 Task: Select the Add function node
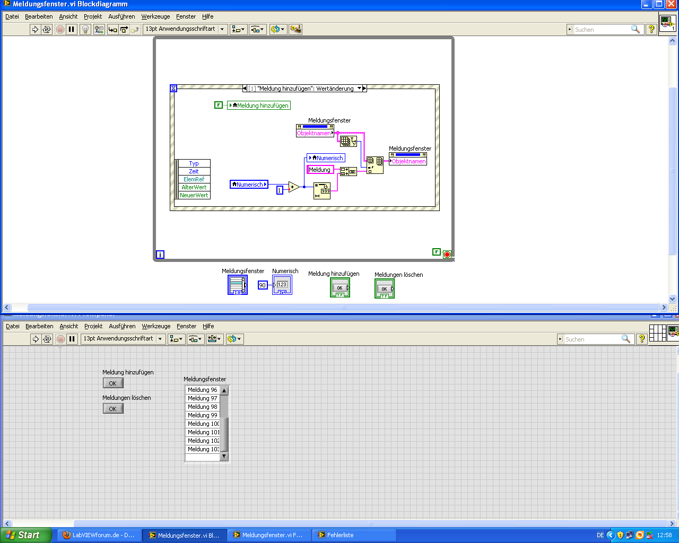click(x=293, y=187)
